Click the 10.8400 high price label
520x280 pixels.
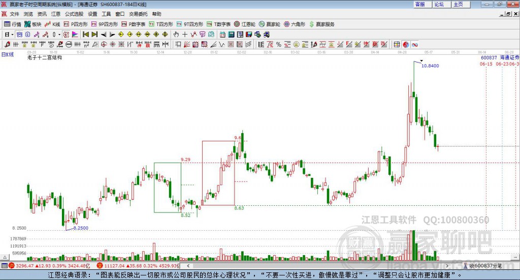[x=430, y=66]
